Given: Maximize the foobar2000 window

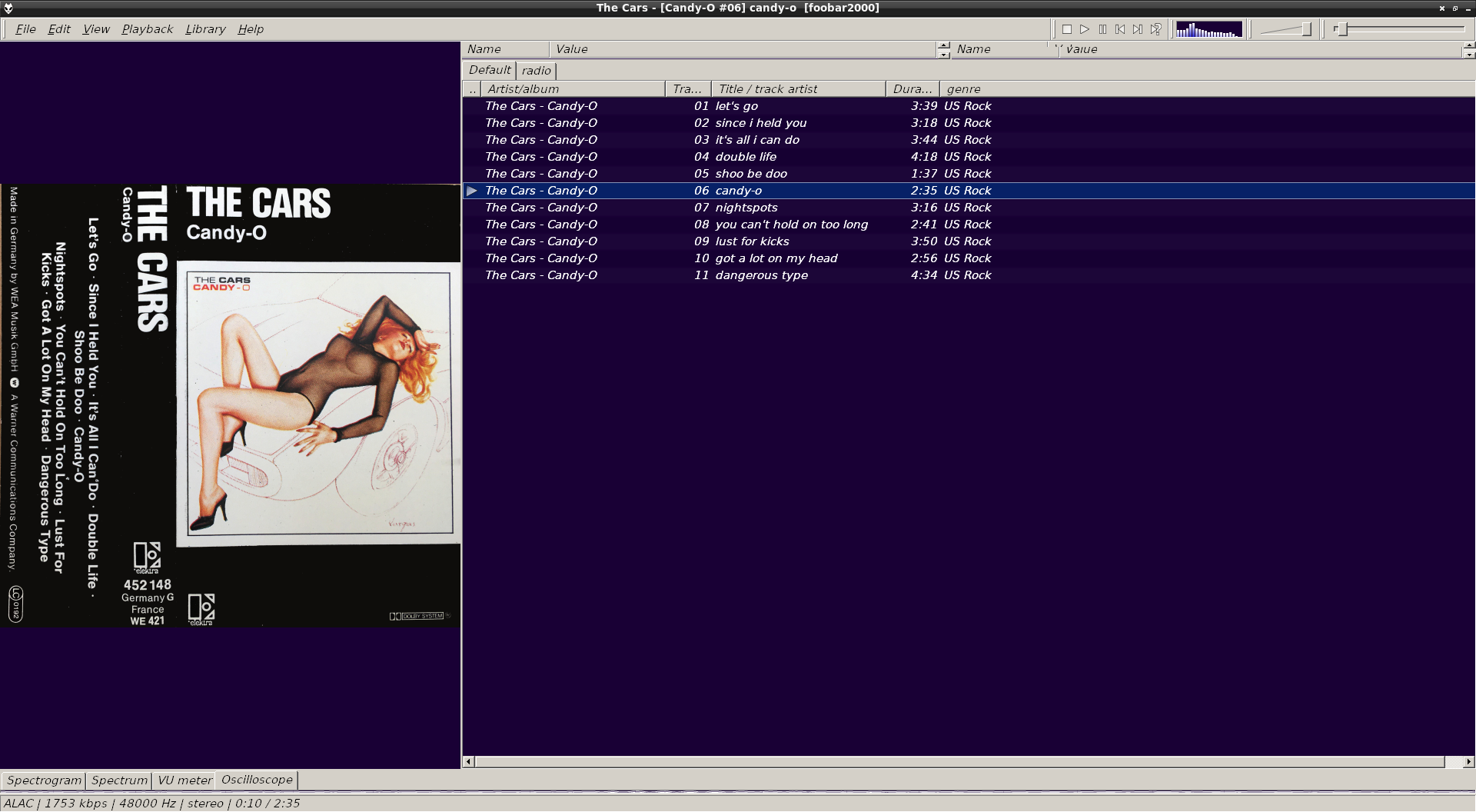Looking at the screenshot, I should pyautogui.click(x=1454, y=8).
